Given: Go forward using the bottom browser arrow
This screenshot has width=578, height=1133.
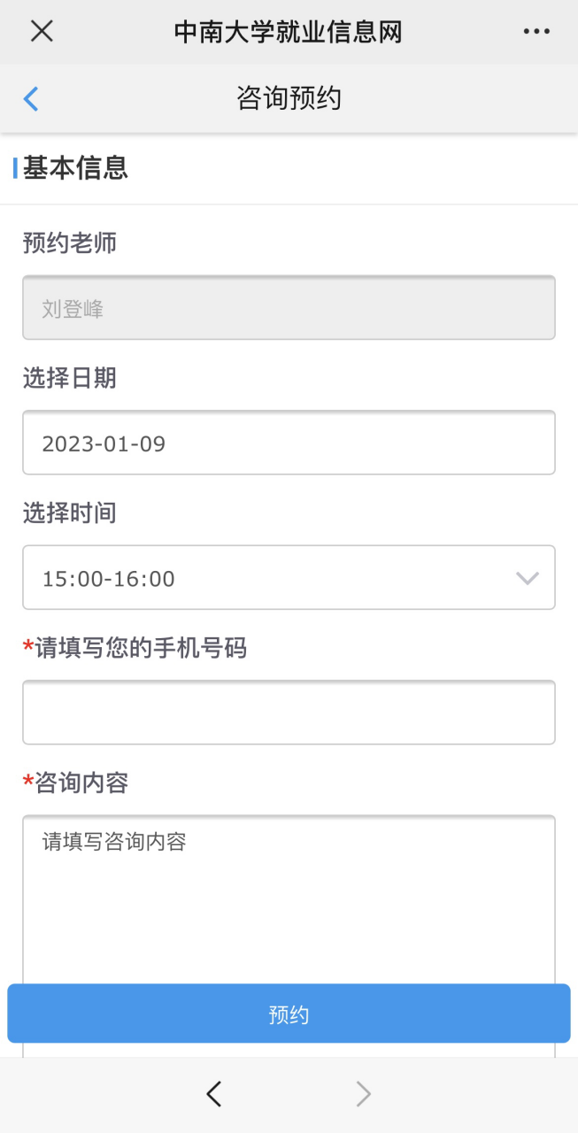Looking at the screenshot, I should tap(363, 1095).
